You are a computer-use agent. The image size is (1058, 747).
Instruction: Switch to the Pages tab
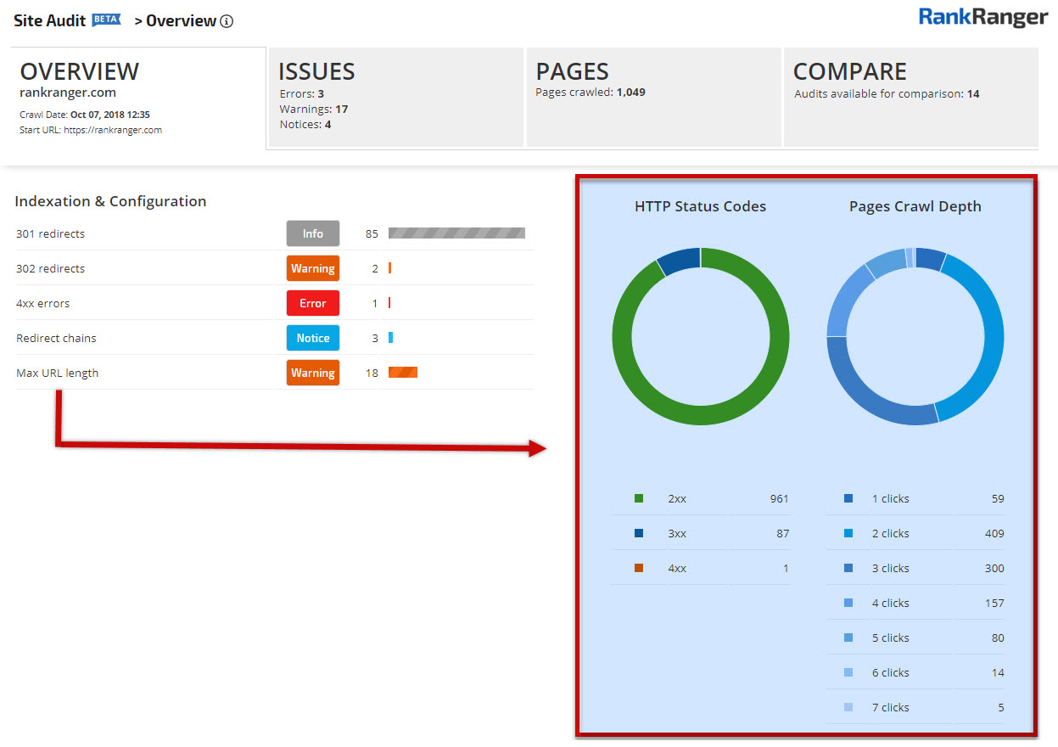tap(652, 97)
